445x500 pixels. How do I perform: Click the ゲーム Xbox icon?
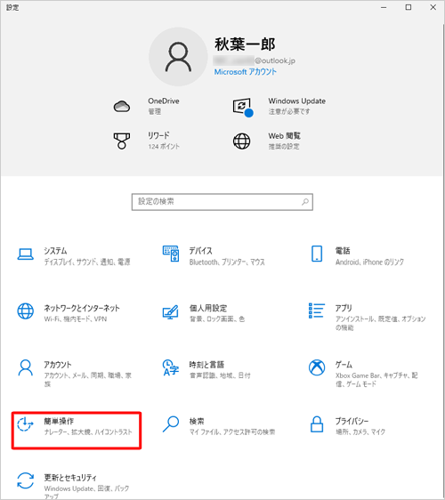pos(317,367)
